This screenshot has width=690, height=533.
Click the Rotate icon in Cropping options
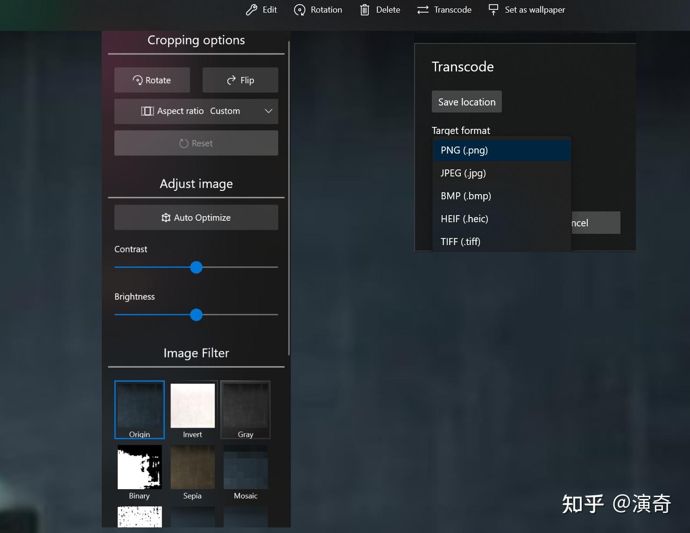137,80
